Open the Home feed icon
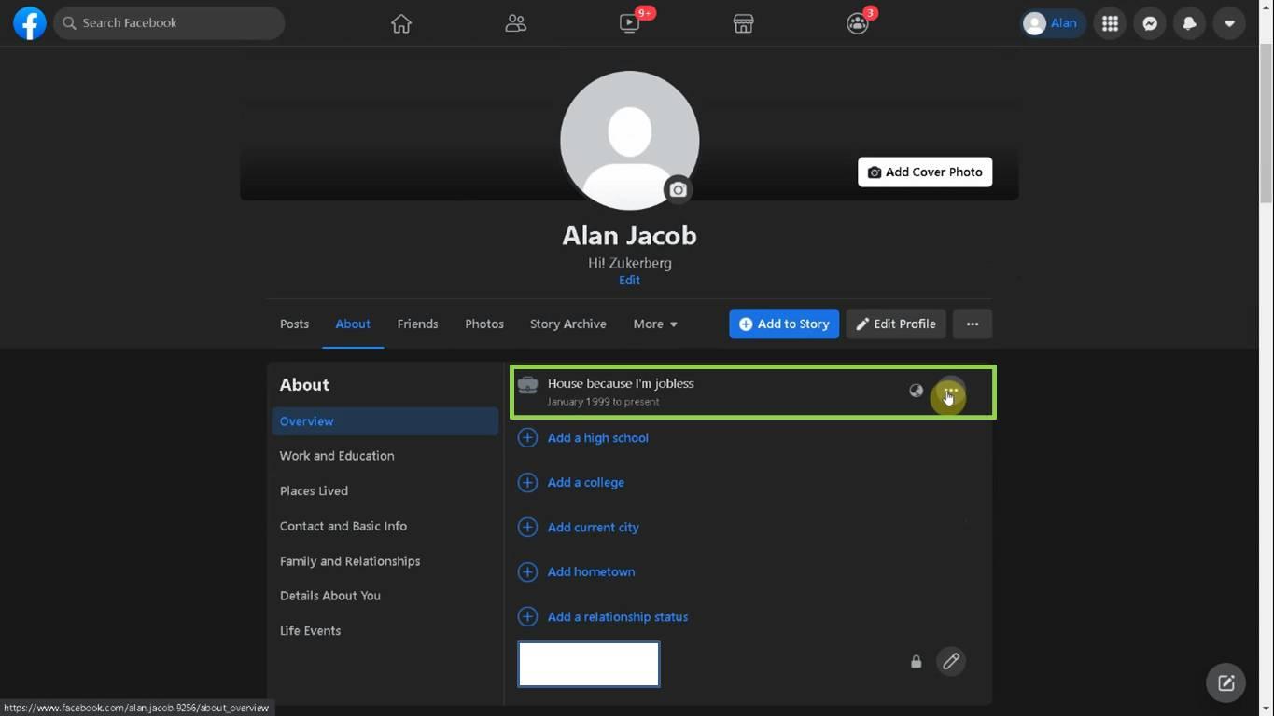Image resolution: width=1274 pixels, height=716 pixels. 401,23
